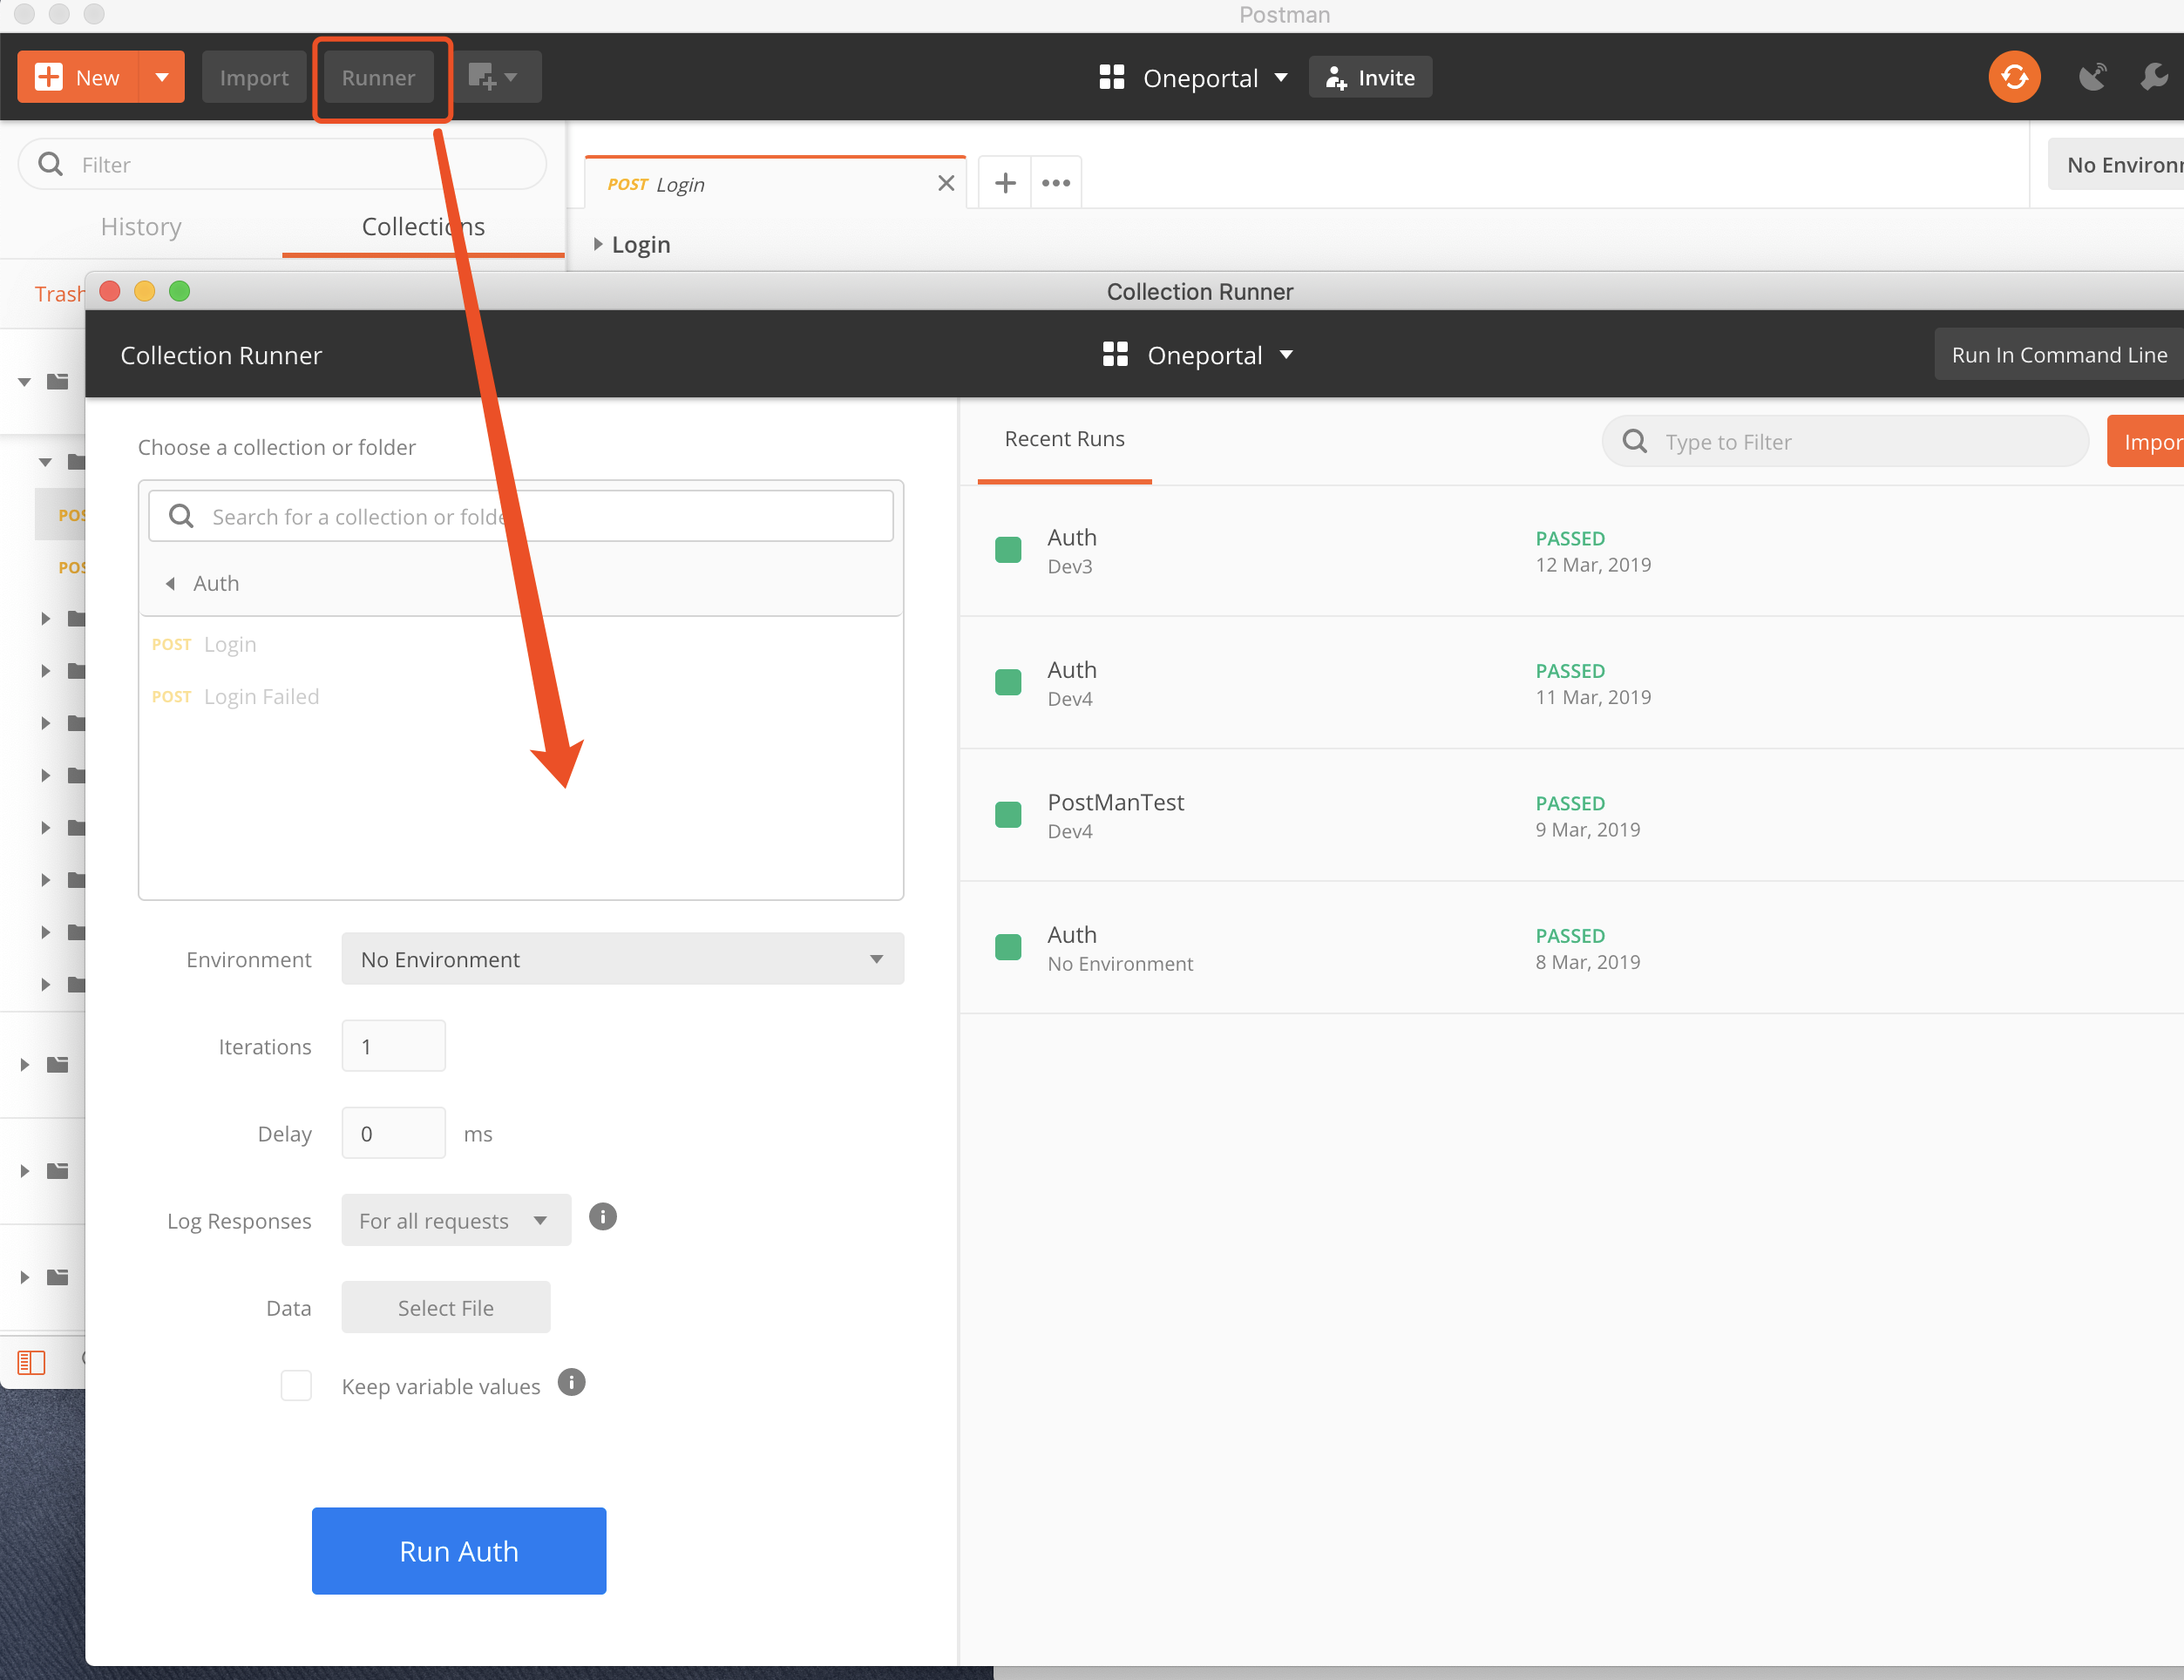2184x1680 pixels.
Task: Open the New button dropdown arrow
Action: (162, 77)
